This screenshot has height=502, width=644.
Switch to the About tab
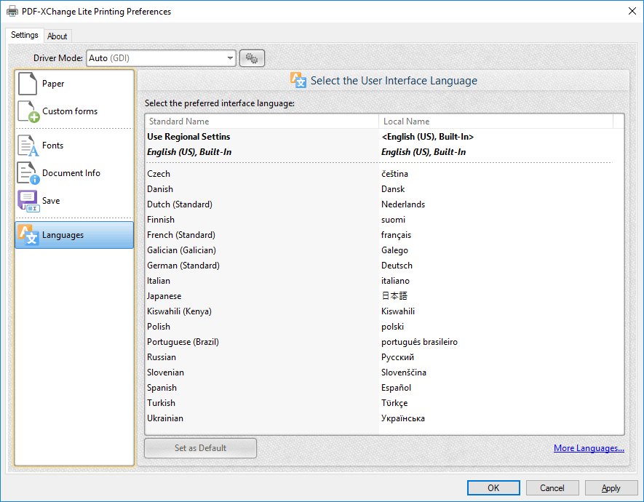[x=57, y=36]
